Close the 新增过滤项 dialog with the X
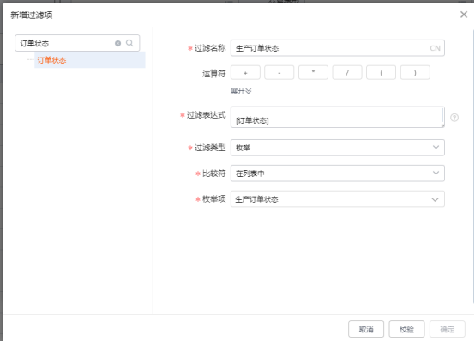This screenshot has width=475, height=341. 464,15
